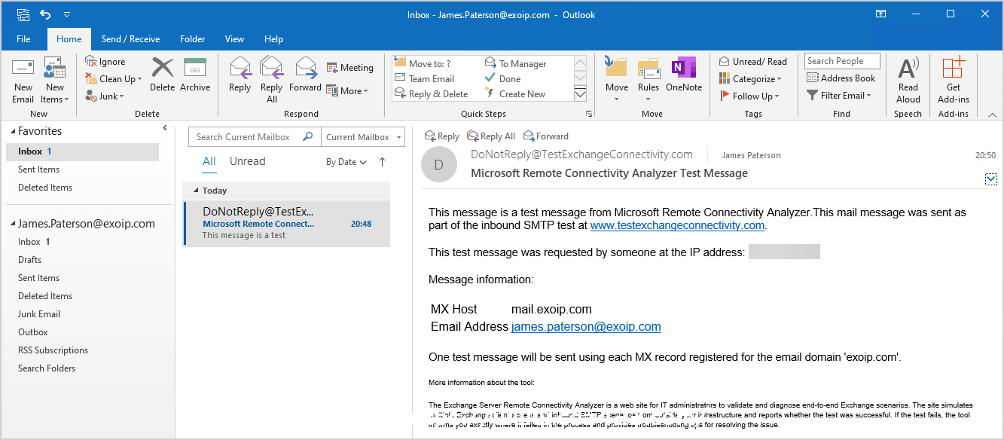Click the Undo arrow in quick access toolbar

(45, 14)
